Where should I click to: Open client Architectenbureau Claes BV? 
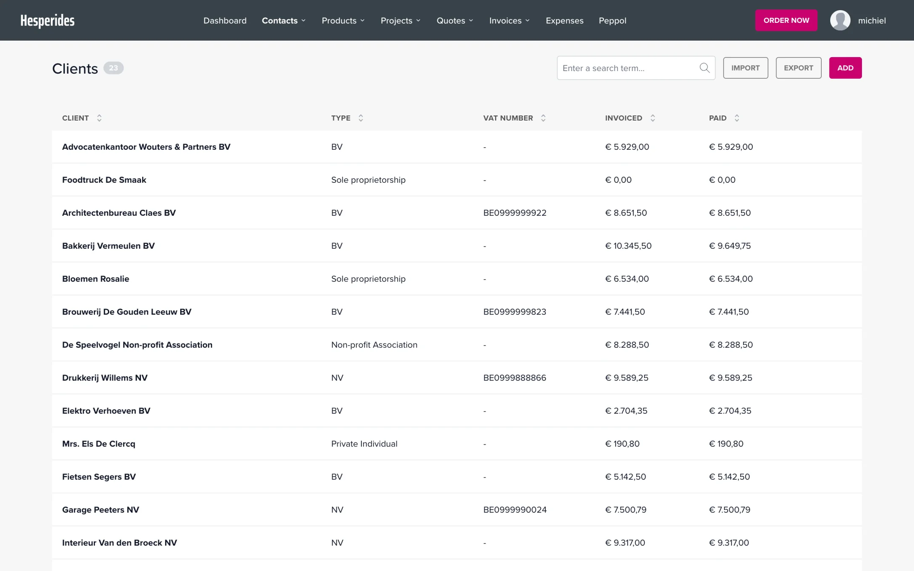pyautogui.click(x=119, y=213)
